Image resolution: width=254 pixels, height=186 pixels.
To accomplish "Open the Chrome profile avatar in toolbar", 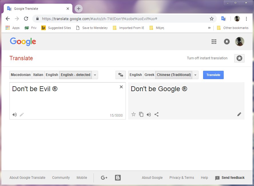I will pos(237,19).
